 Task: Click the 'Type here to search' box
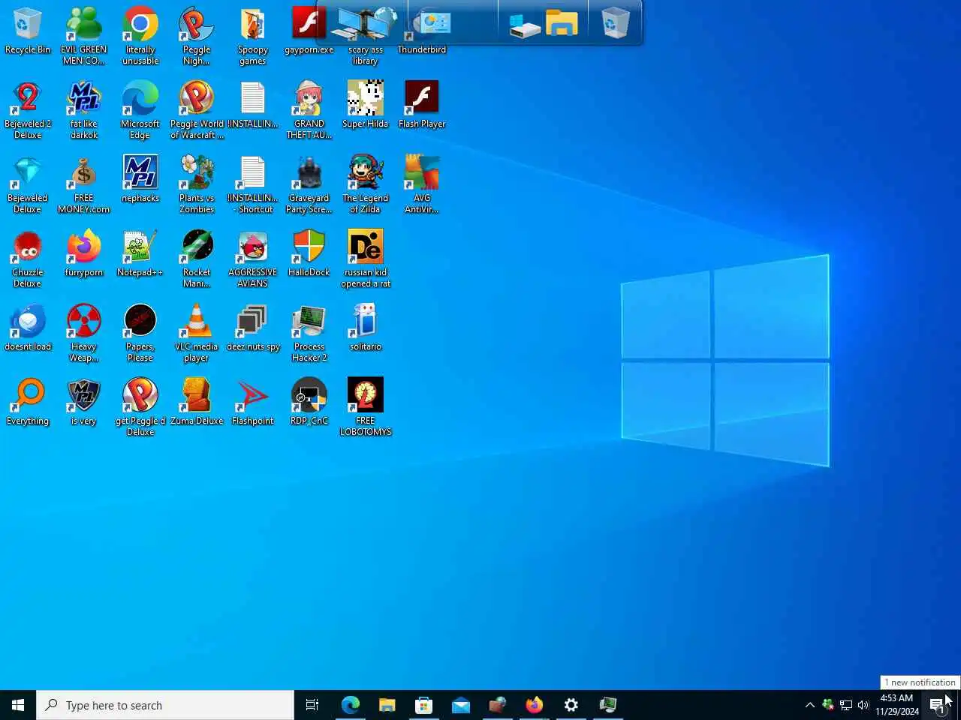pos(165,705)
